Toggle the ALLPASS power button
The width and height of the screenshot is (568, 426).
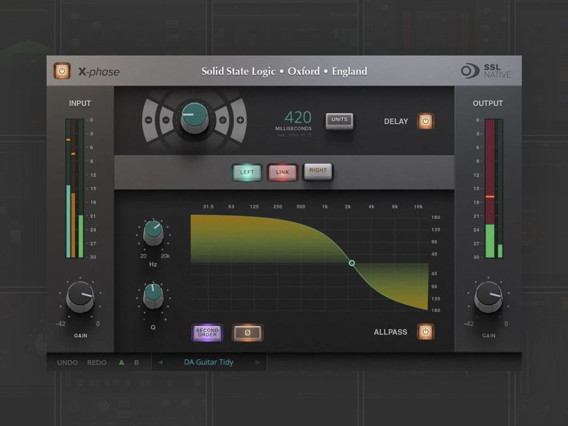pyautogui.click(x=425, y=331)
